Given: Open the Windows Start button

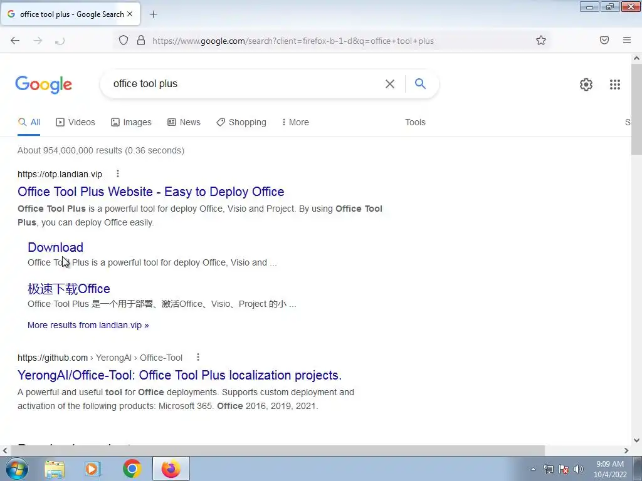Looking at the screenshot, I should click(x=16, y=468).
